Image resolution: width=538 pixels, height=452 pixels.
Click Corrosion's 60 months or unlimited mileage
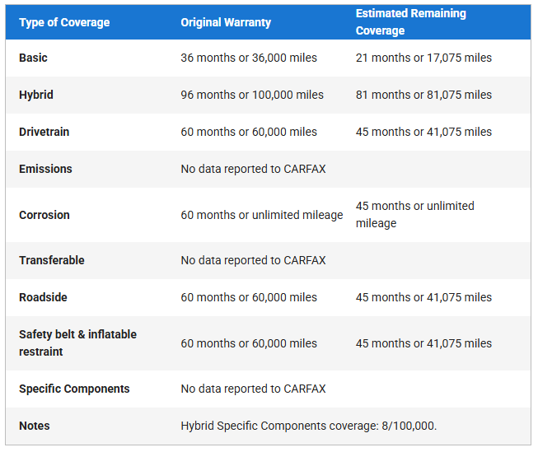[262, 215]
